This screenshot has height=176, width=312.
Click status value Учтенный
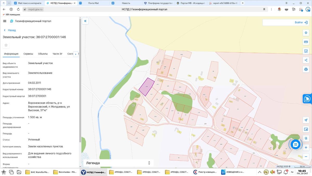pos(34,139)
